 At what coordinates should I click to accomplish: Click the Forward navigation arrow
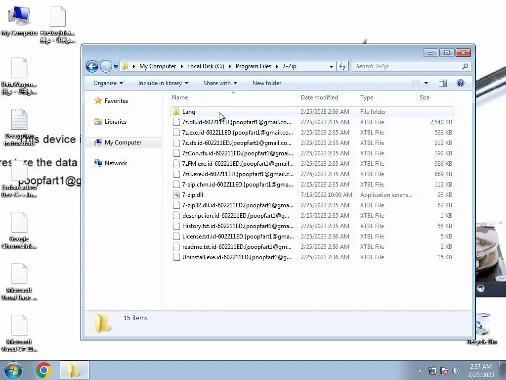tap(106, 67)
